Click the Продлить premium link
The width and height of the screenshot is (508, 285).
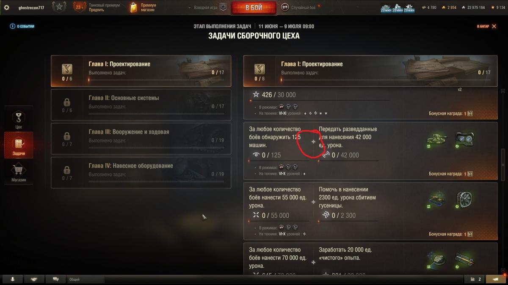tap(97, 10)
